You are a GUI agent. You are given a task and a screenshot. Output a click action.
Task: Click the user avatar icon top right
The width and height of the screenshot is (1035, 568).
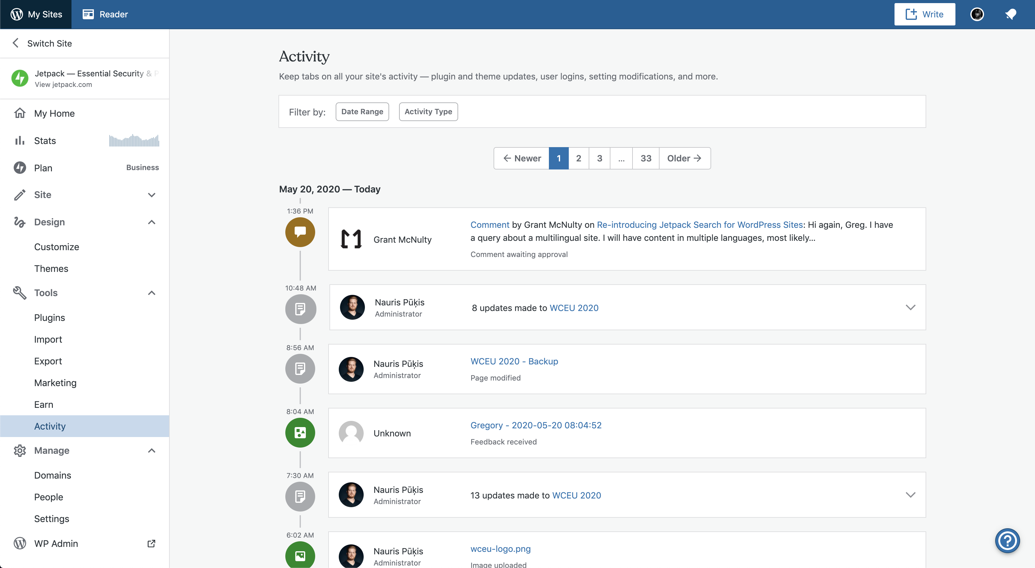(976, 13)
